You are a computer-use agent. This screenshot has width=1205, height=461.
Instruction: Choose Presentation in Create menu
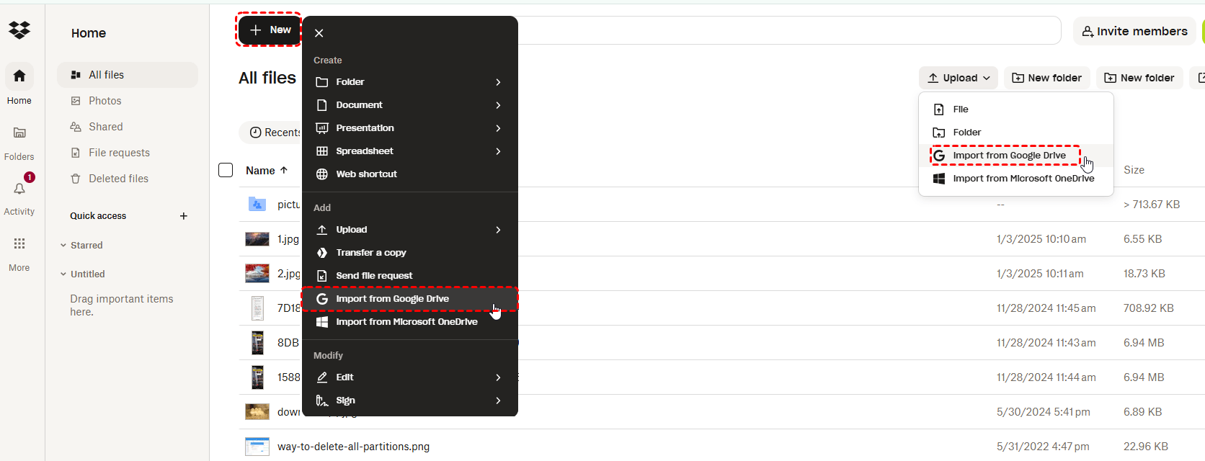tap(409, 128)
